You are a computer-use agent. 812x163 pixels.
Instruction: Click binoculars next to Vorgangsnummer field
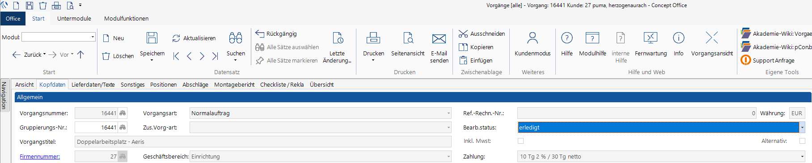coord(123,113)
